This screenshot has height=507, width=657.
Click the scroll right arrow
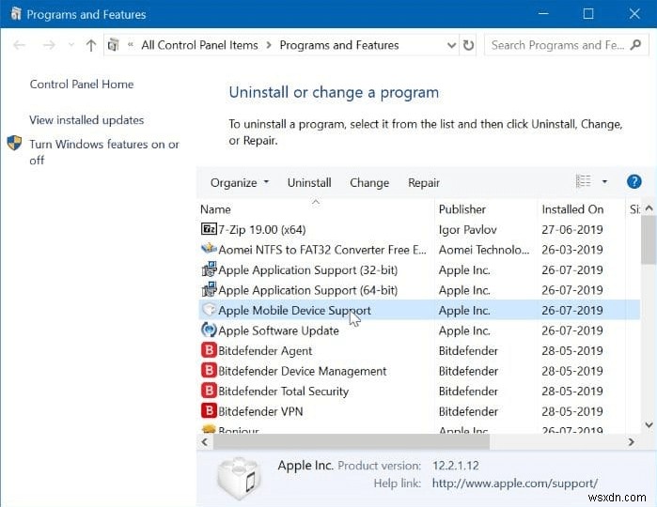click(x=631, y=441)
